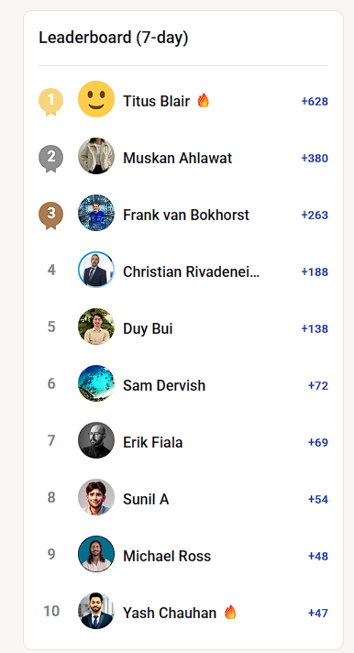This screenshot has height=653, width=354.
Task: Click the Leaderboard (7-day) heading
Action: 114,38
